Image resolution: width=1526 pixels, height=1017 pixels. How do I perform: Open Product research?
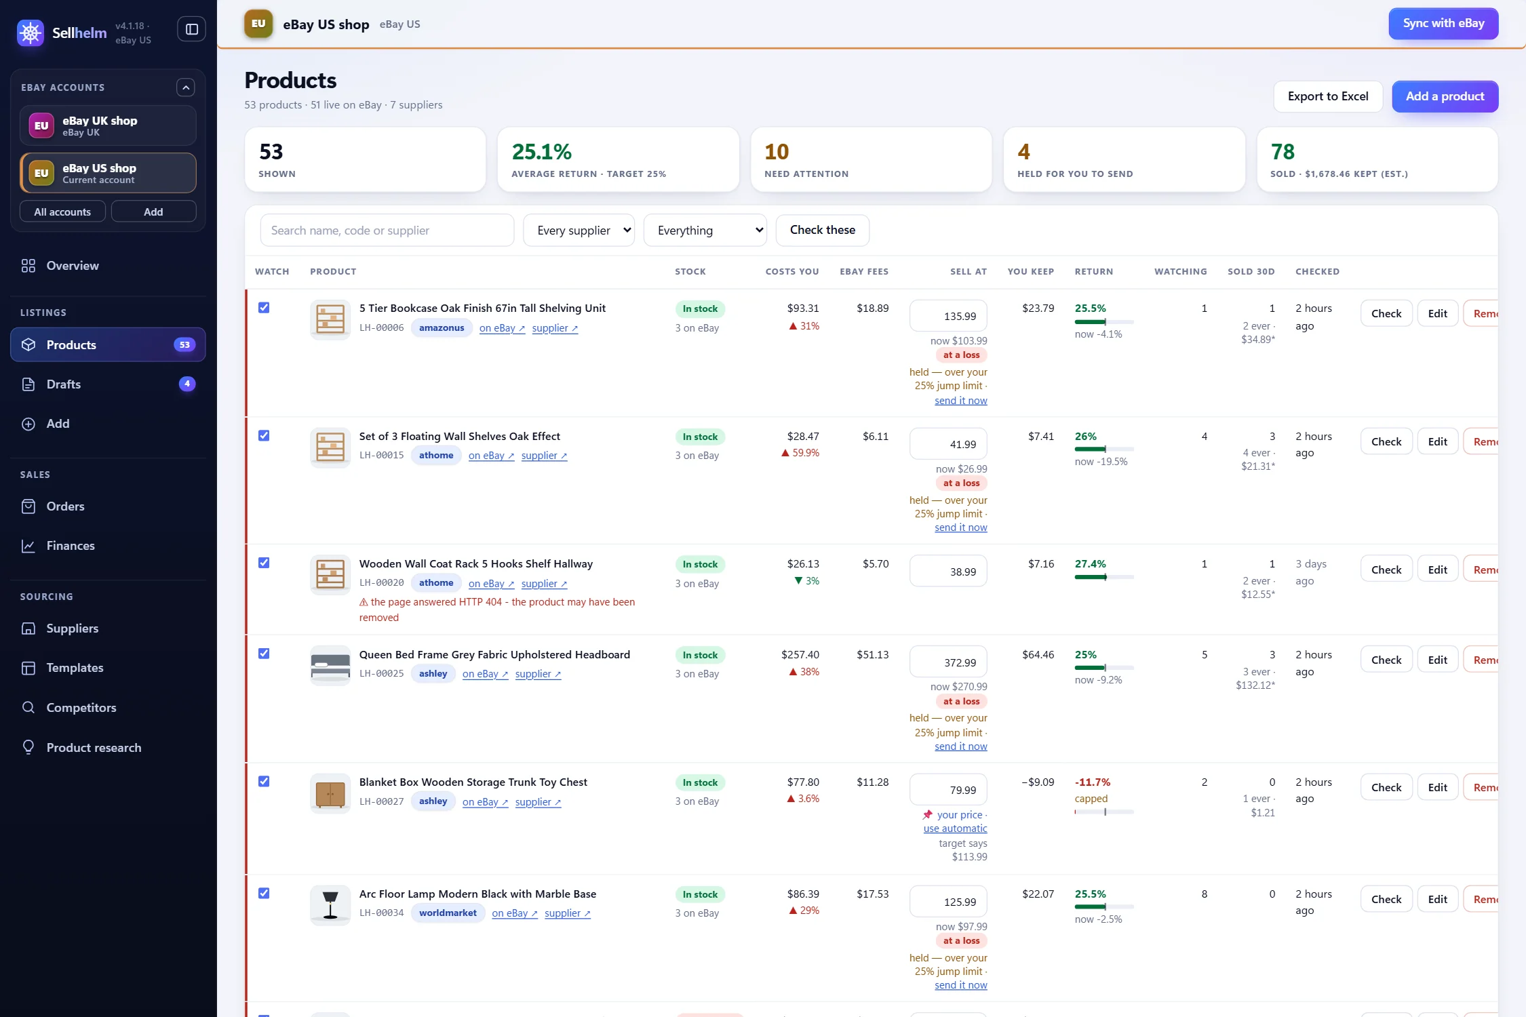(108, 748)
